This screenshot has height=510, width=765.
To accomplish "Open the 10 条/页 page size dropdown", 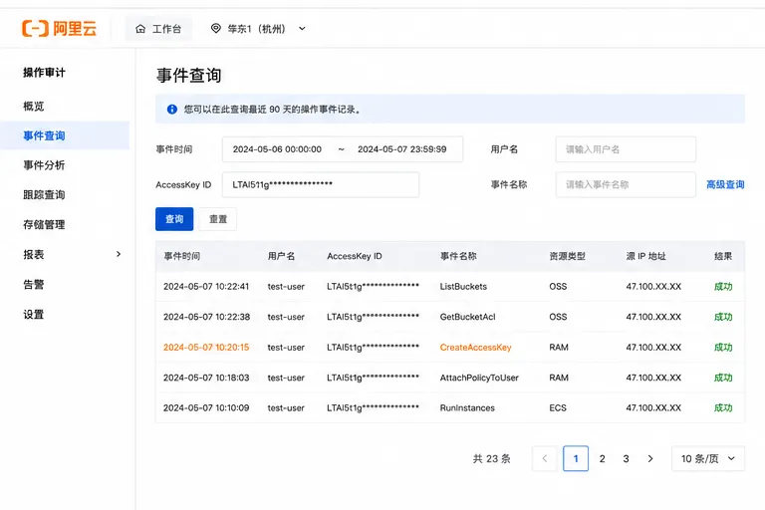I will (x=708, y=458).
